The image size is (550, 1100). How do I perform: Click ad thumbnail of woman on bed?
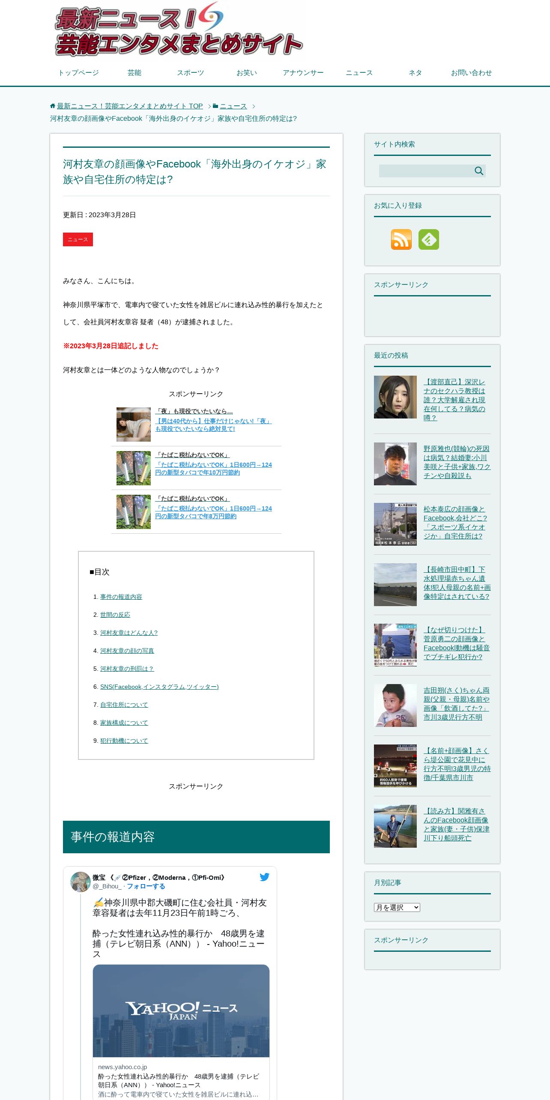pos(134,424)
